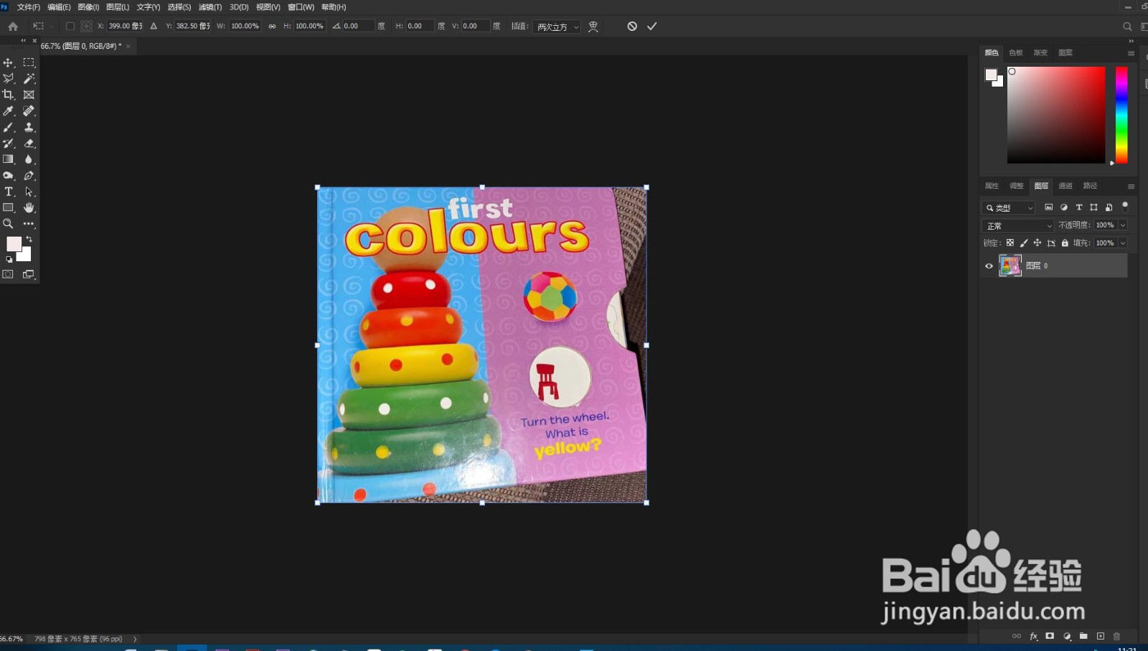Open the 文件(F) menu

pyautogui.click(x=29, y=7)
